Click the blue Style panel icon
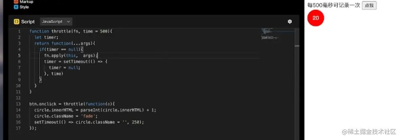401x140 pixels. click(x=16, y=7)
